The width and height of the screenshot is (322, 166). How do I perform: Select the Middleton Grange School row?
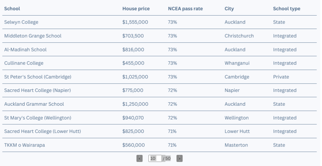pos(160,36)
